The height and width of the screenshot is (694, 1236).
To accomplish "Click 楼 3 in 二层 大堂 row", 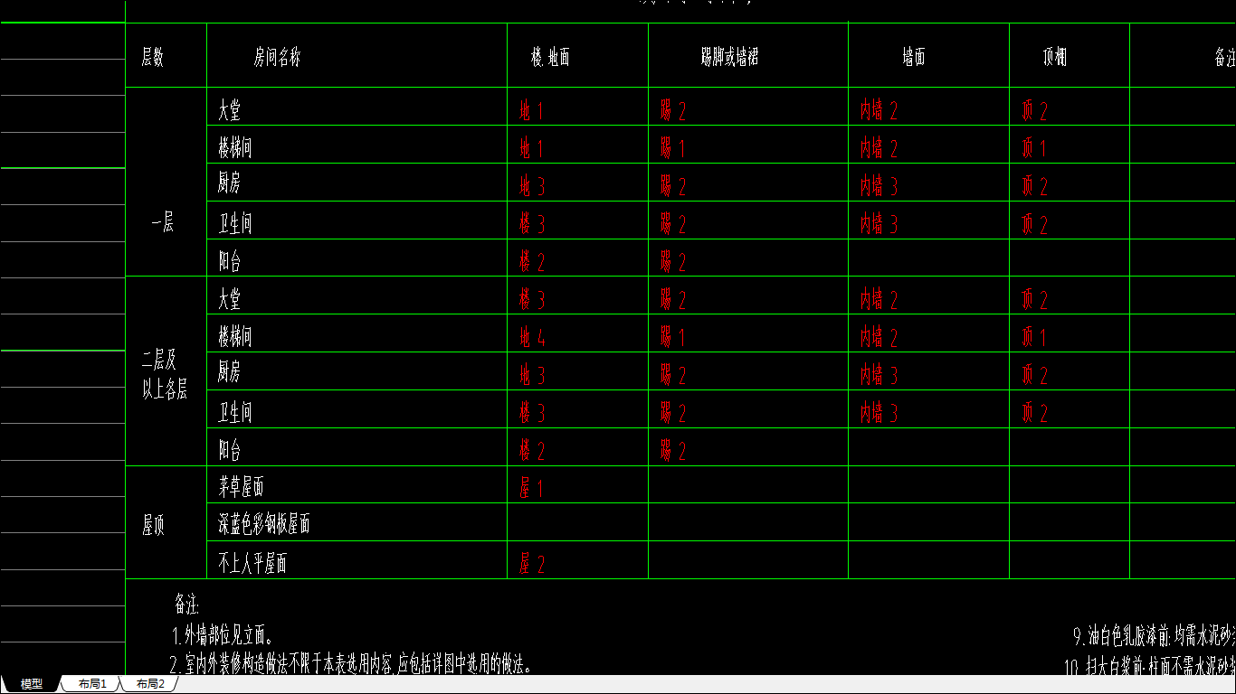I will 532,299.
